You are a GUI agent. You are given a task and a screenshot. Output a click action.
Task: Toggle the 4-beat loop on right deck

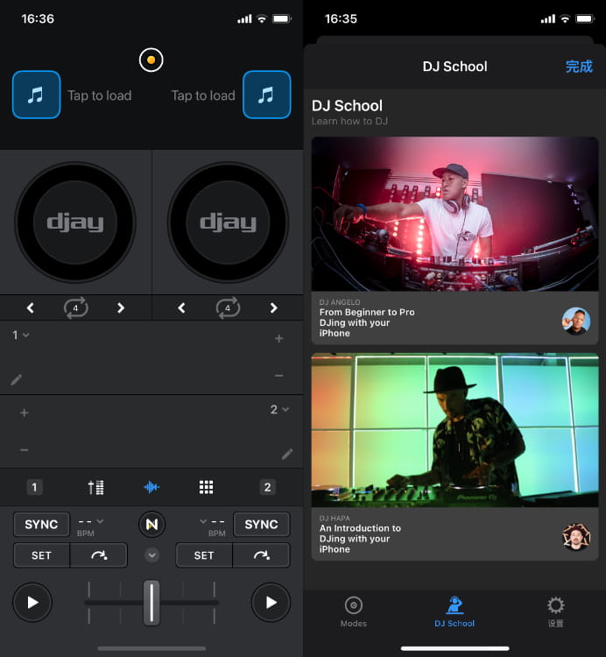[228, 308]
